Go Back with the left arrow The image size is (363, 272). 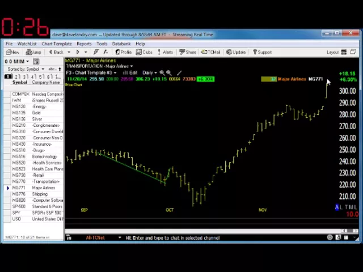pyautogui.click(x=56, y=52)
